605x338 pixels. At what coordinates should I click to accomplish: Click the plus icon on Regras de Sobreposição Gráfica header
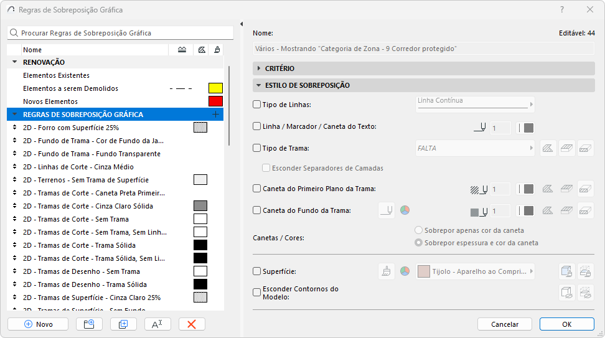click(x=216, y=114)
